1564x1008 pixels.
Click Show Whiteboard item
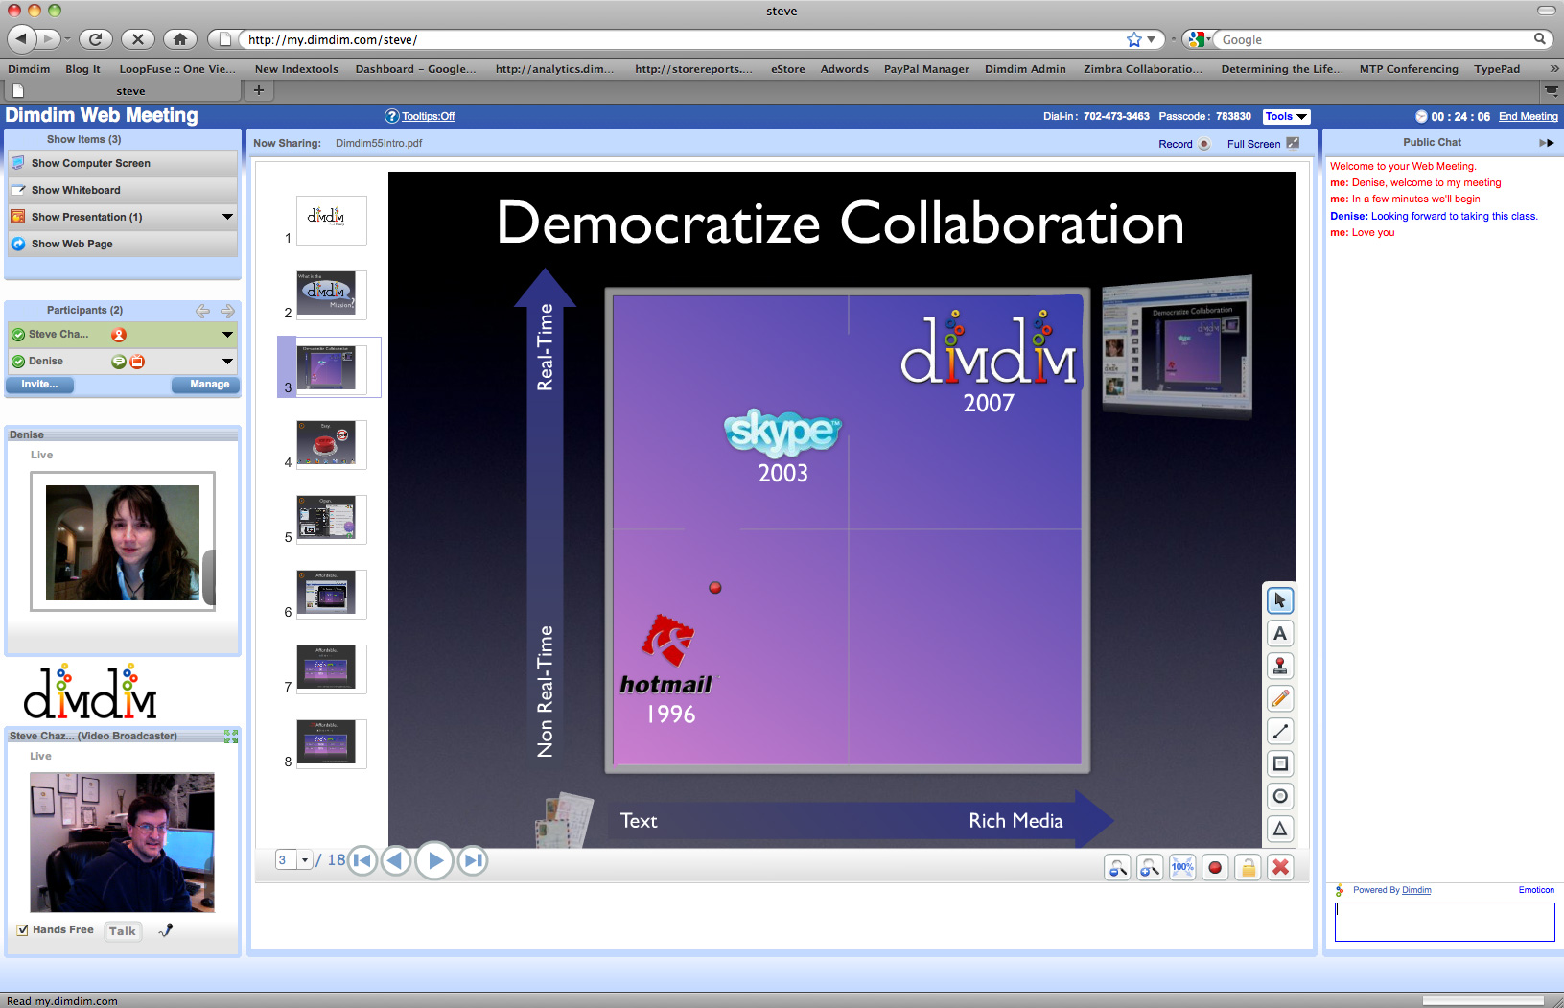[122, 190]
